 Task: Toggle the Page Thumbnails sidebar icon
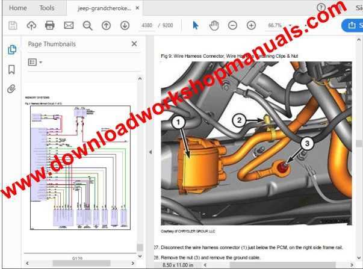(x=12, y=49)
